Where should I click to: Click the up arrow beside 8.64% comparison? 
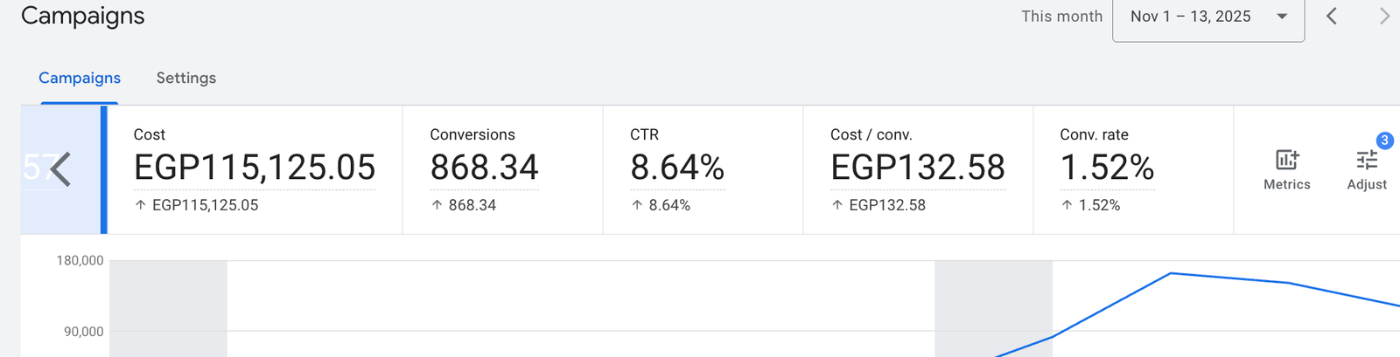point(638,205)
